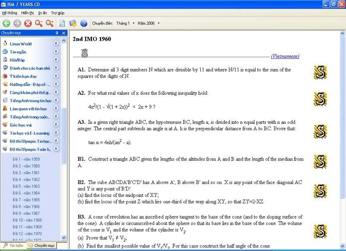Click the magnifier with plus icon
The width and height of the screenshot is (346, 251).
[x=50, y=23]
